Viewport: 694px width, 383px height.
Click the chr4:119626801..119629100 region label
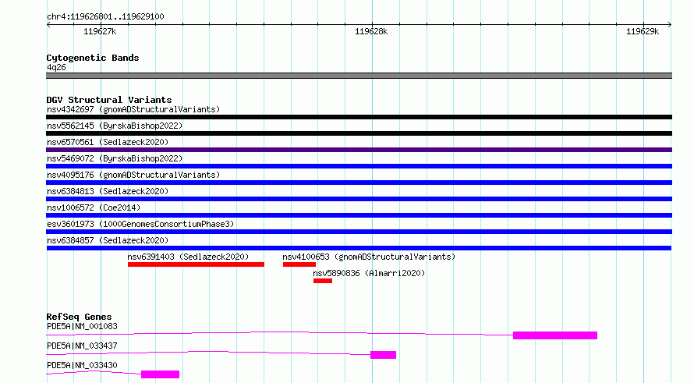point(105,16)
